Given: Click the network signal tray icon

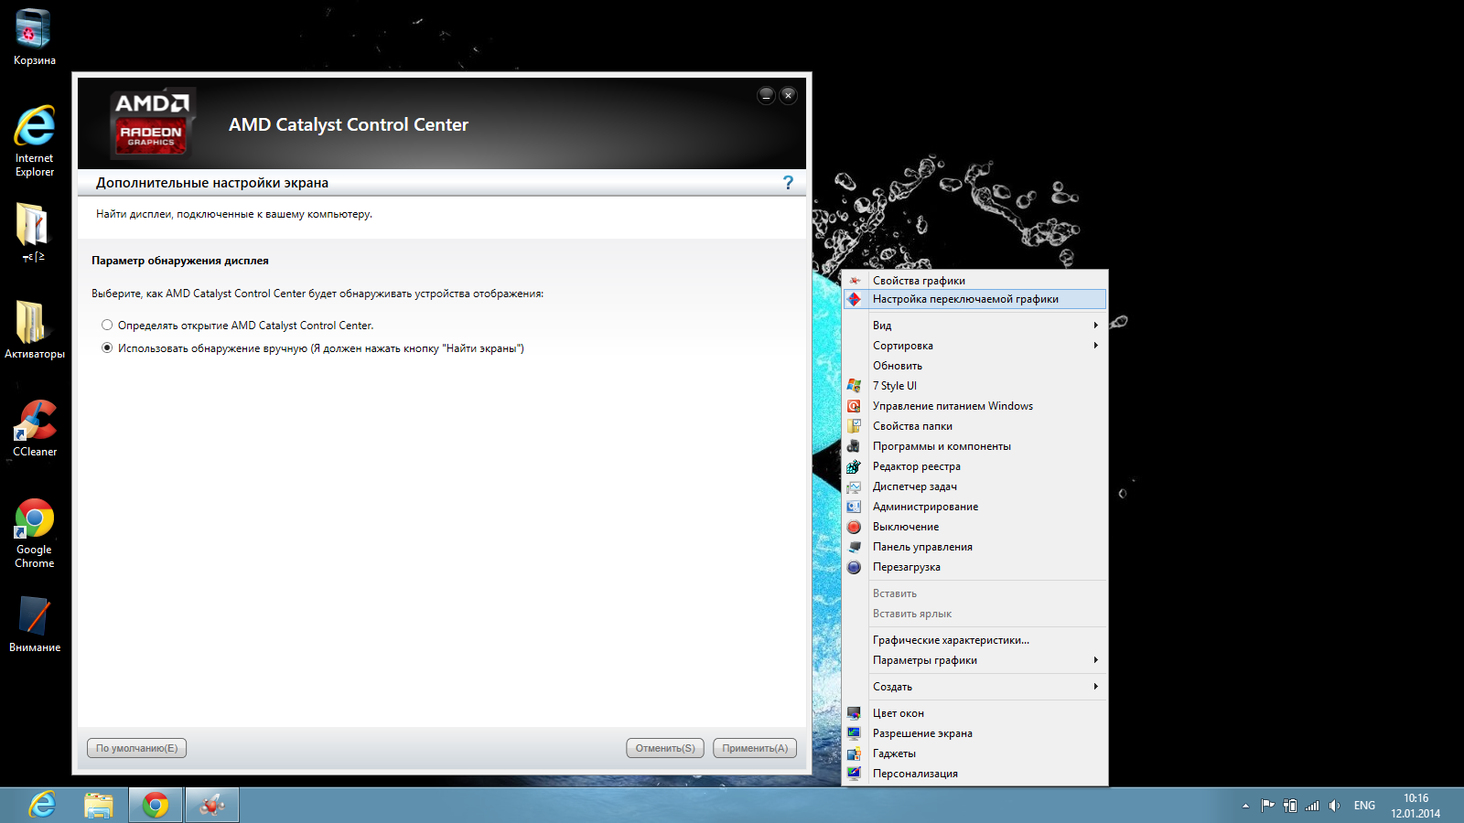Looking at the screenshot, I should pos(1312,806).
